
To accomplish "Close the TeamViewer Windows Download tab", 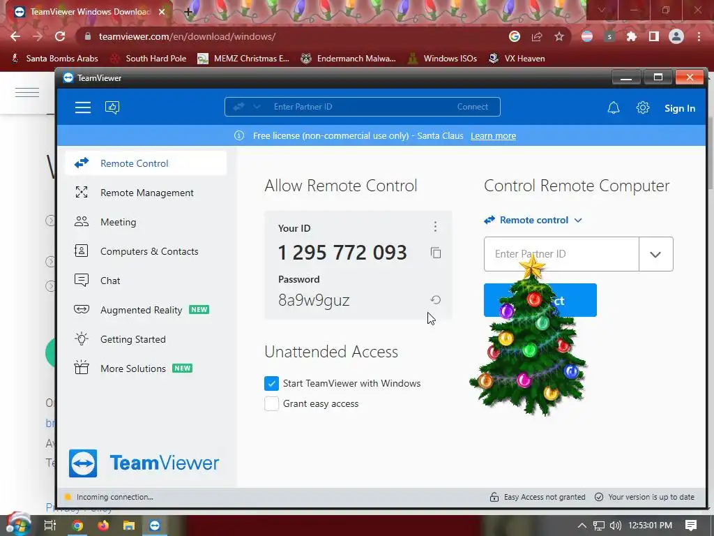I will (x=162, y=12).
